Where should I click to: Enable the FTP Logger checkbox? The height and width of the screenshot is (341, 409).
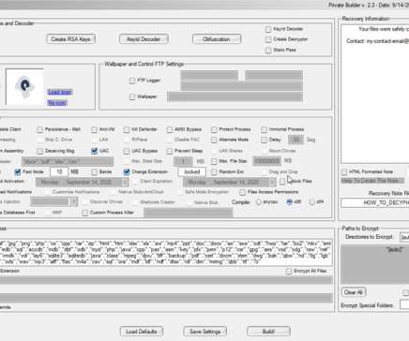pos(132,81)
